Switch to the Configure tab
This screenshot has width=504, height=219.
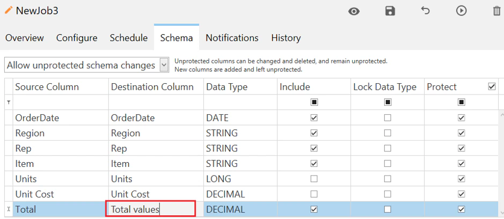(77, 38)
